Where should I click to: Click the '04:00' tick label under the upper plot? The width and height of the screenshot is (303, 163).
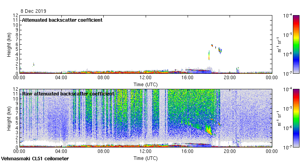pos(61,78)
